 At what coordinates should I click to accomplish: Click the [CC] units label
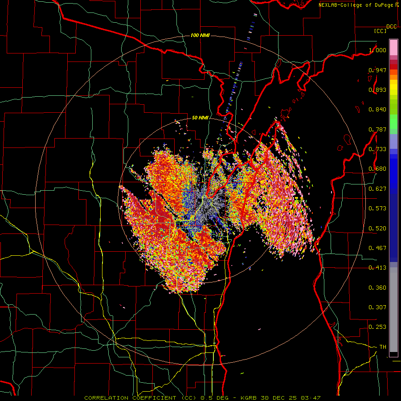coord(381,31)
